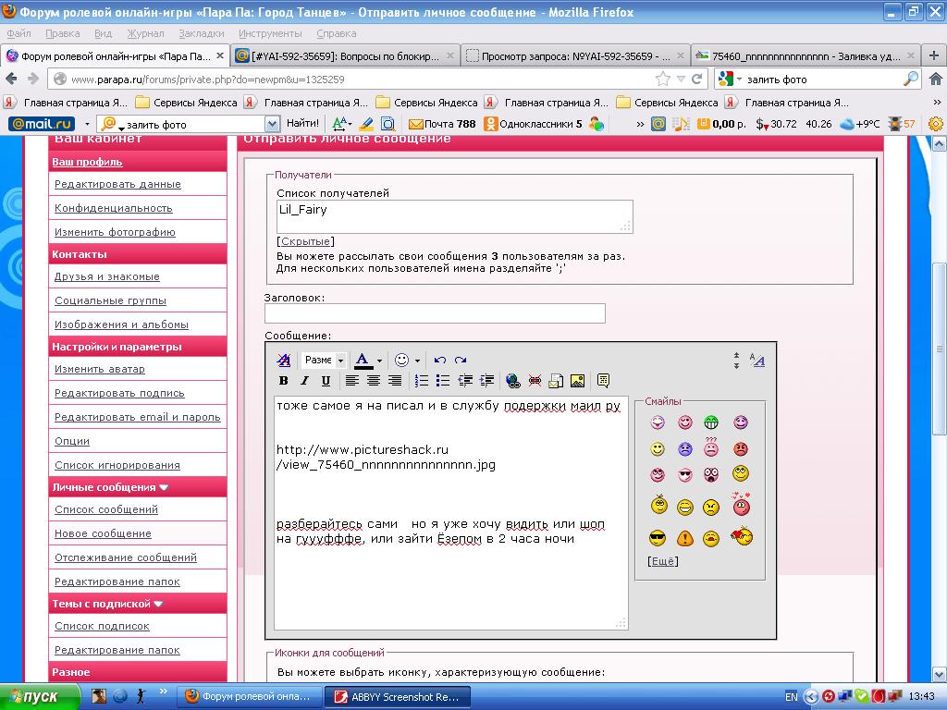
Task: Collapse the Личные сообщения section
Action: pos(164,487)
